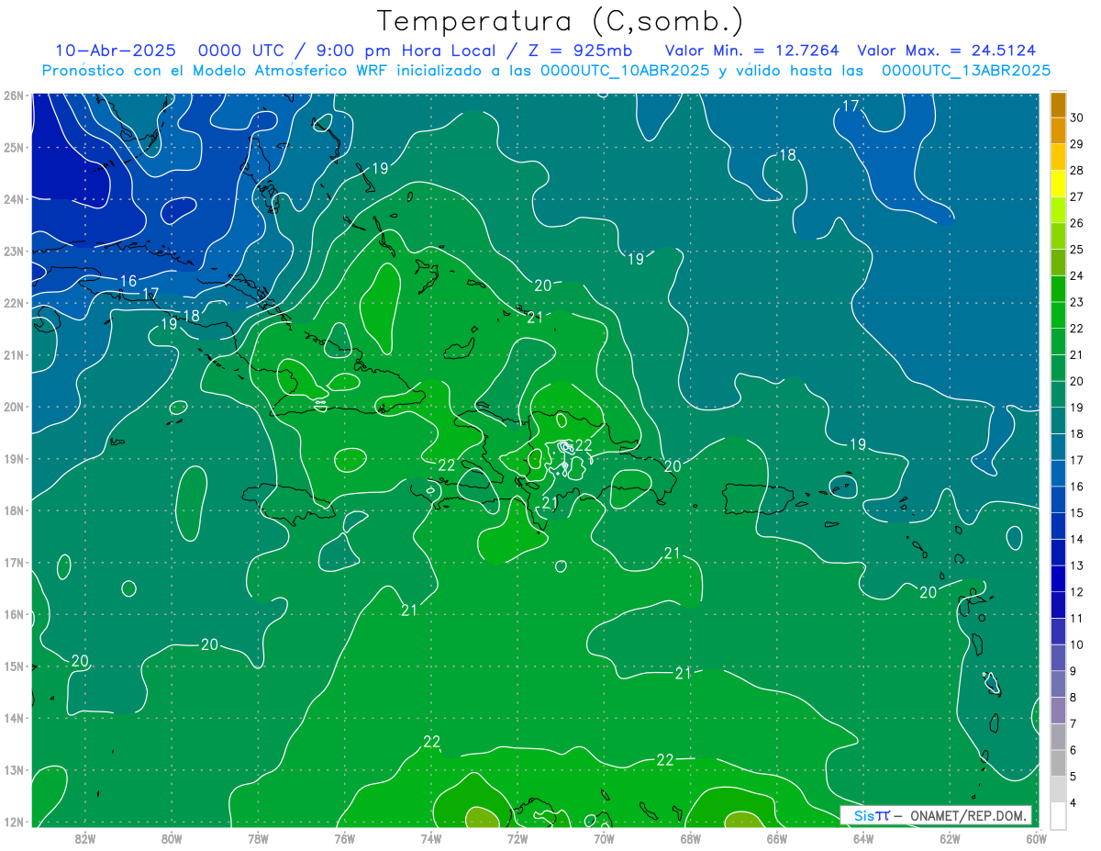Pick the white swatch below colorbar label 4

click(x=1059, y=814)
